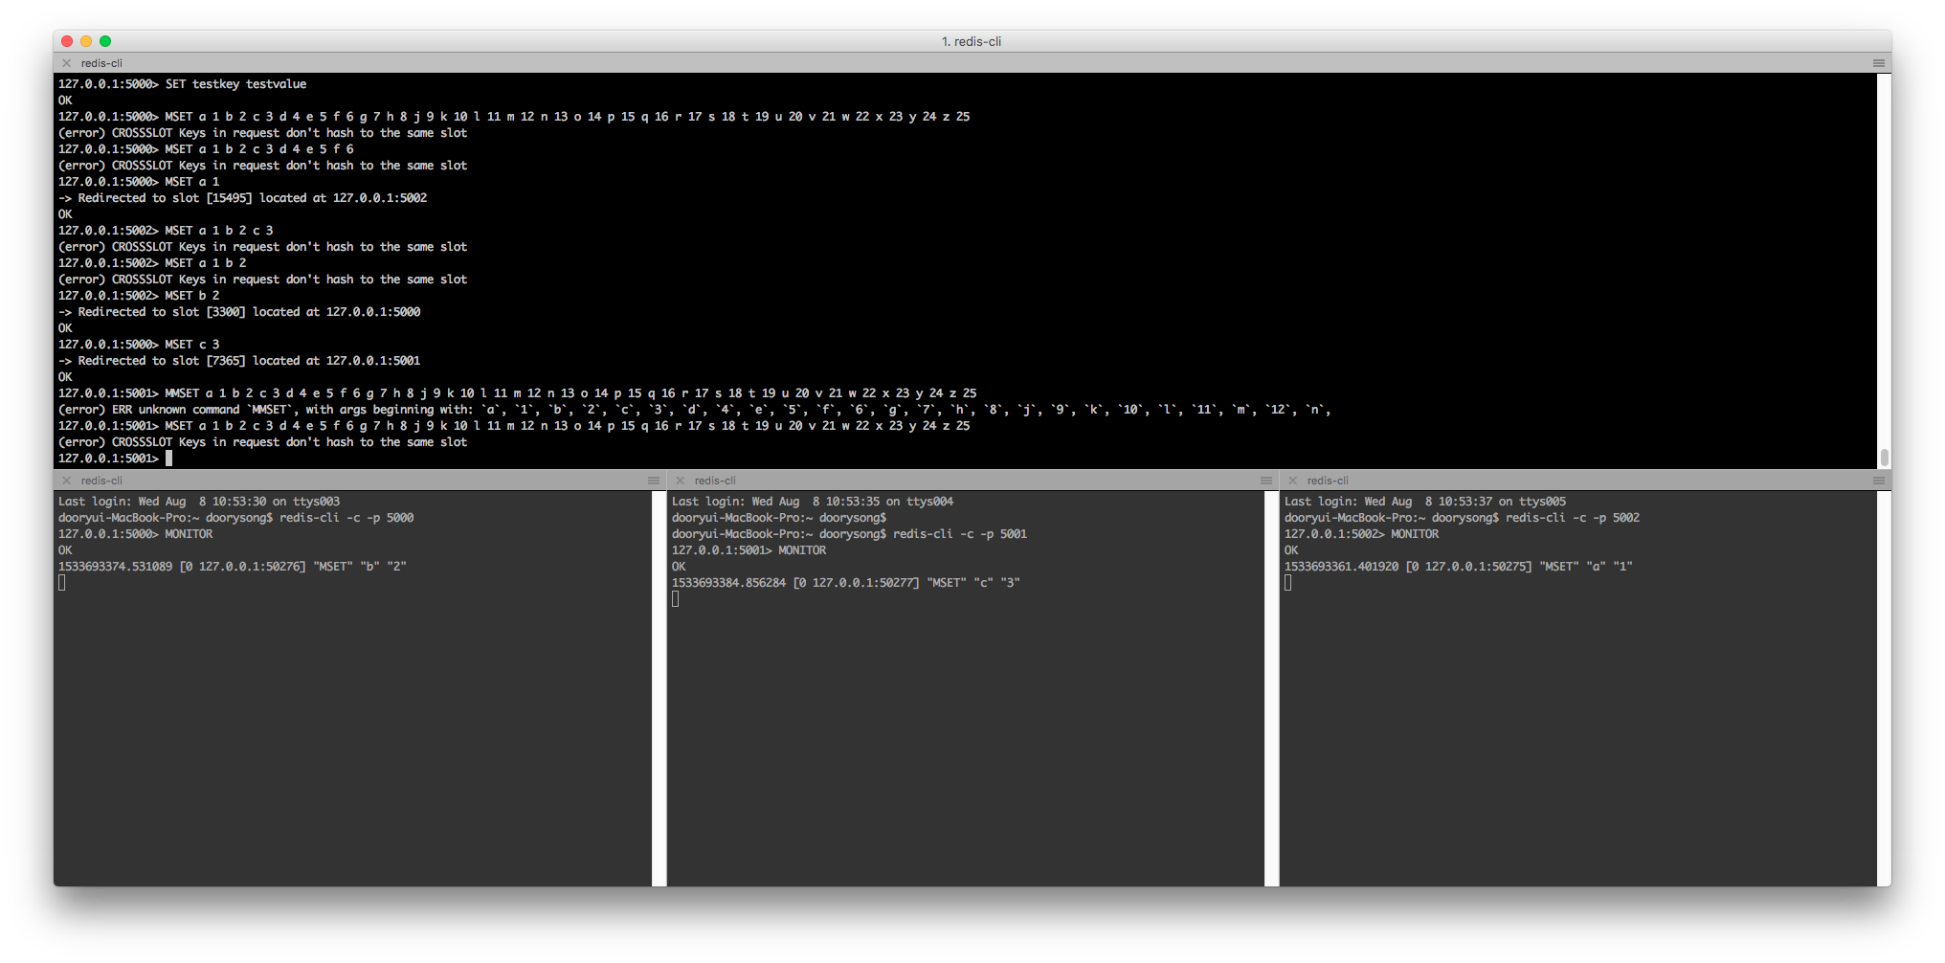
Task: Click the 'redis-cli -c -p 5000' command
Action: 347,518
